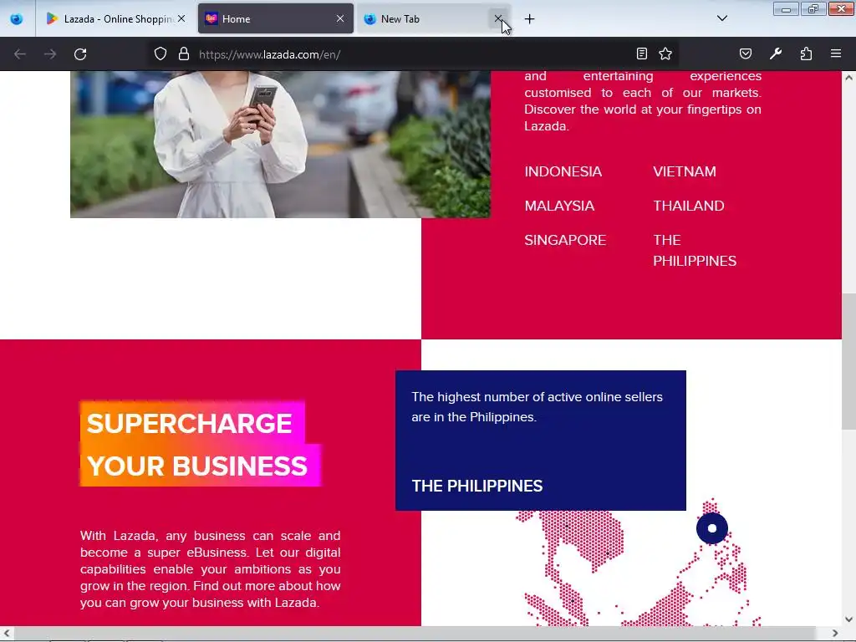Go back to previous page
The height and width of the screenshot is (642, 856).
click(x=20, y=54)
